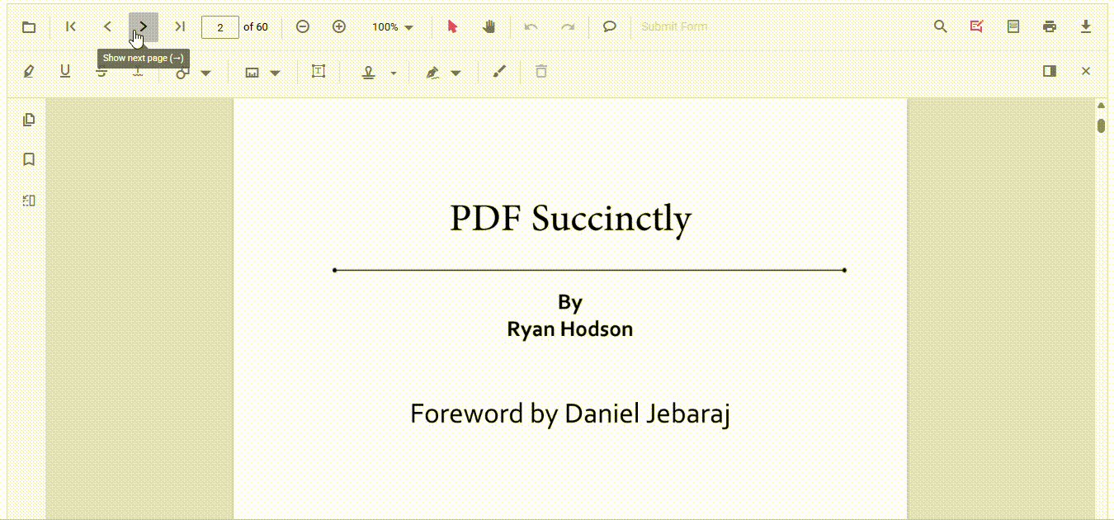Open the search panel
This screenshot has width=1114, height=520.
click(941, 26)
